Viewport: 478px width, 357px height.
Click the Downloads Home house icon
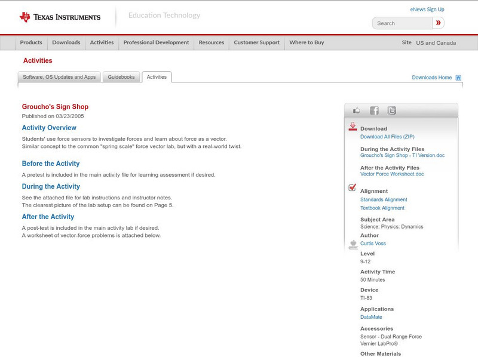click(458, 77)
